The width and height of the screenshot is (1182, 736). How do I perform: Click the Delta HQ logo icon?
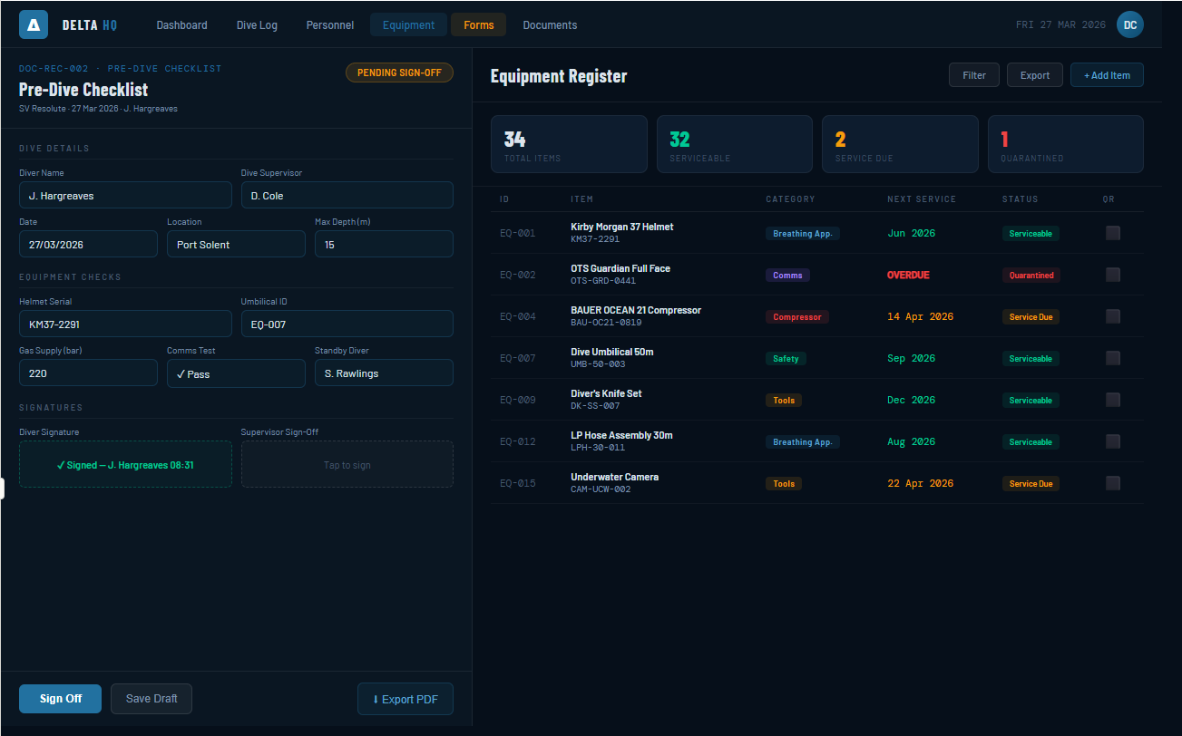click(34, 24)
